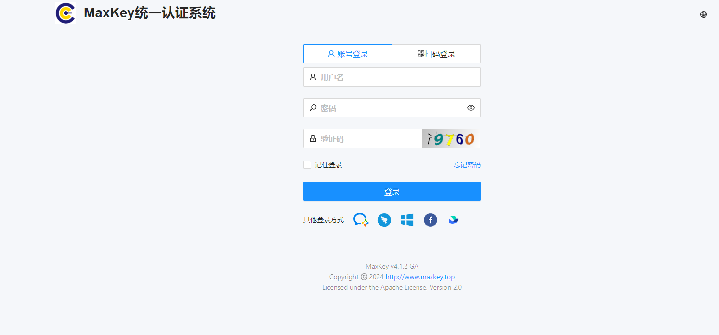This screenshot has width=719, height=335.
Task: Sign in with WeCom (企业微信) icon
Action: [x=361, y=220]
